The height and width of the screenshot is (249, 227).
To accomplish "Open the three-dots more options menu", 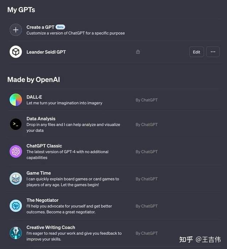I will tap(213, 52).
